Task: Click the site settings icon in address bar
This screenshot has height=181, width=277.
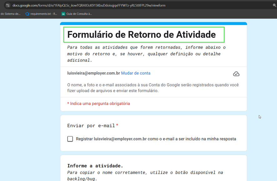Action: tap(8, 5)
